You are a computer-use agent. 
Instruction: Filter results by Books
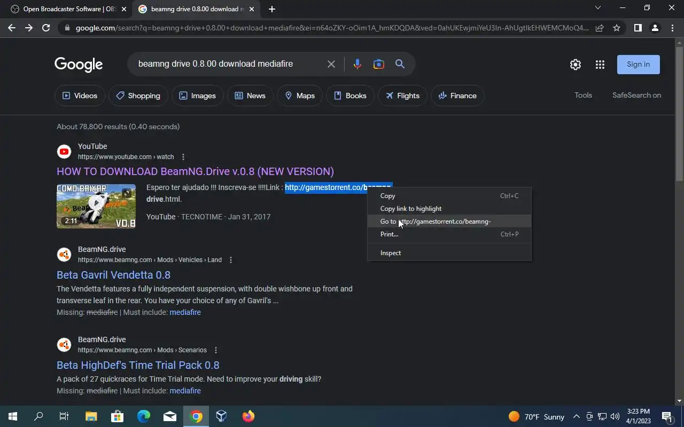click(x=350, y=96)
